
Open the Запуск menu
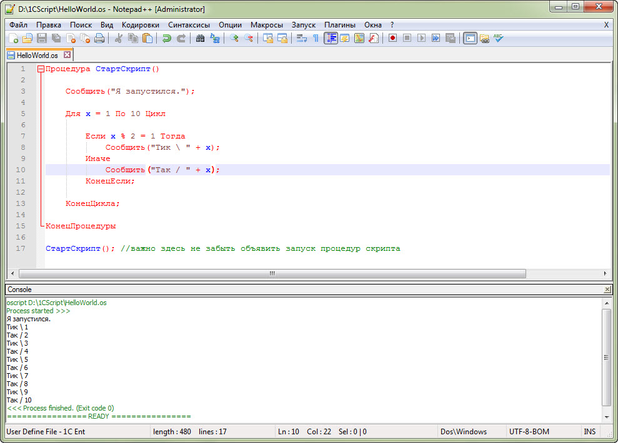pyautogui.click(x=304, y=24)
